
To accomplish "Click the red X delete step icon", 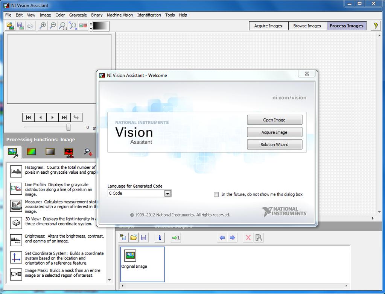I will [248, 237].
